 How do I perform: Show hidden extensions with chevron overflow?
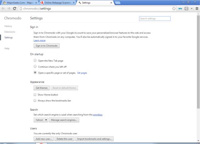[x=192, y=8]
